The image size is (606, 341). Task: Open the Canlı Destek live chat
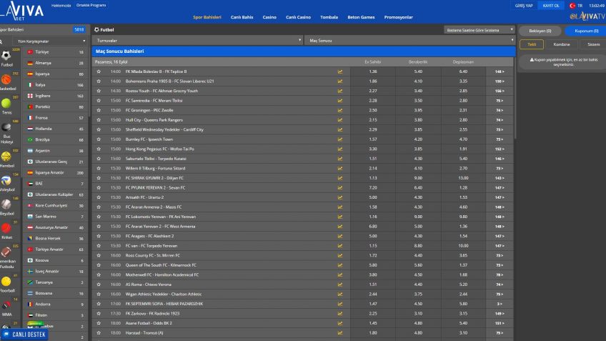25,335
